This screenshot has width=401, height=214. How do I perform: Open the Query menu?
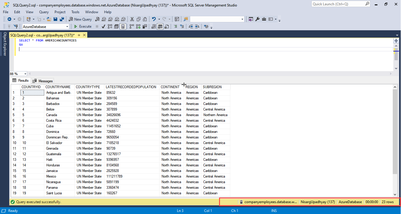click(44, 12)
